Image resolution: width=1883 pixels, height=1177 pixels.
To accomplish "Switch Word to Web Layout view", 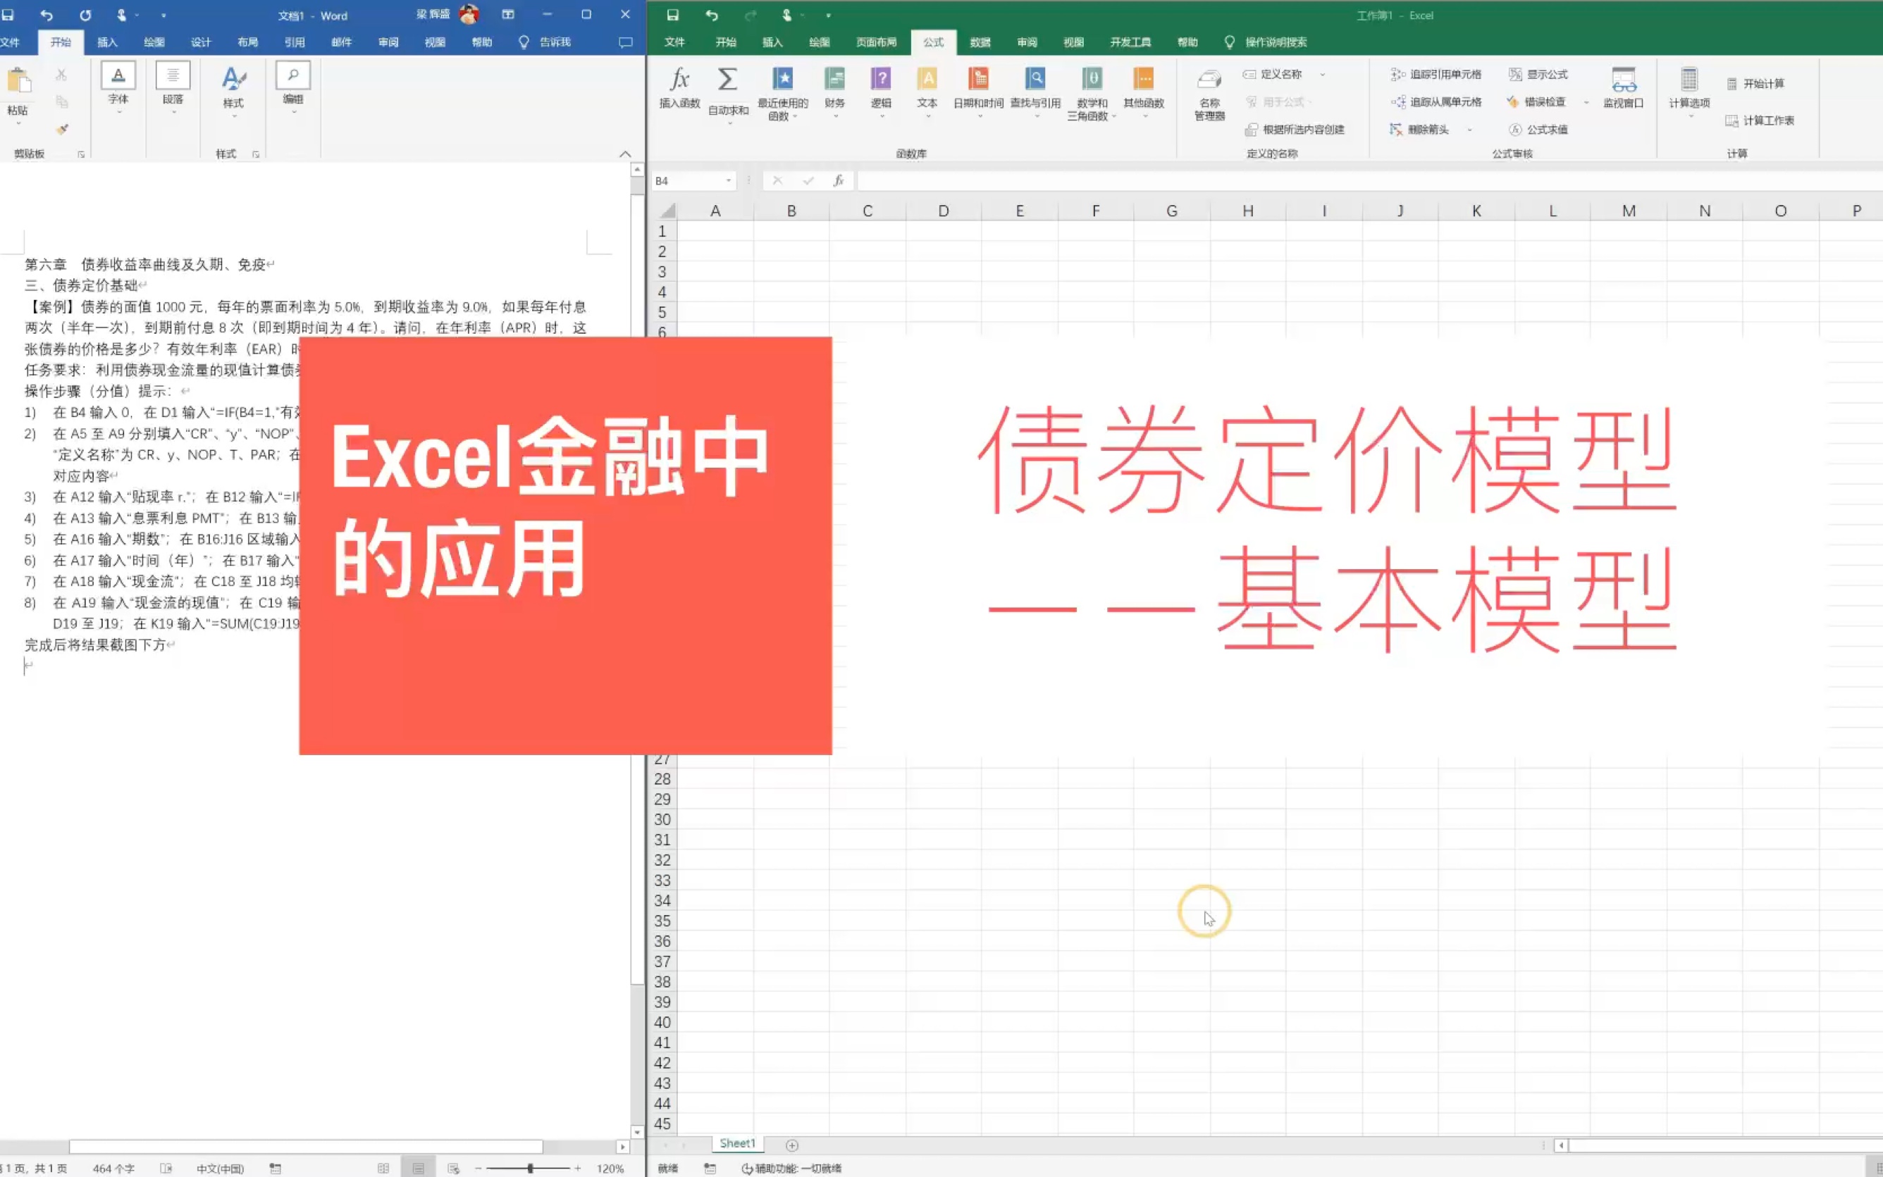I will click(x=453, y=1169).
